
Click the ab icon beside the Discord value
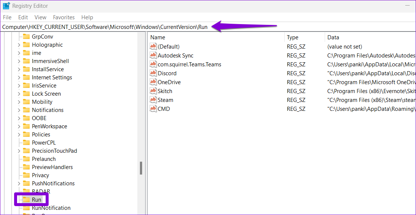pos(153,73)
